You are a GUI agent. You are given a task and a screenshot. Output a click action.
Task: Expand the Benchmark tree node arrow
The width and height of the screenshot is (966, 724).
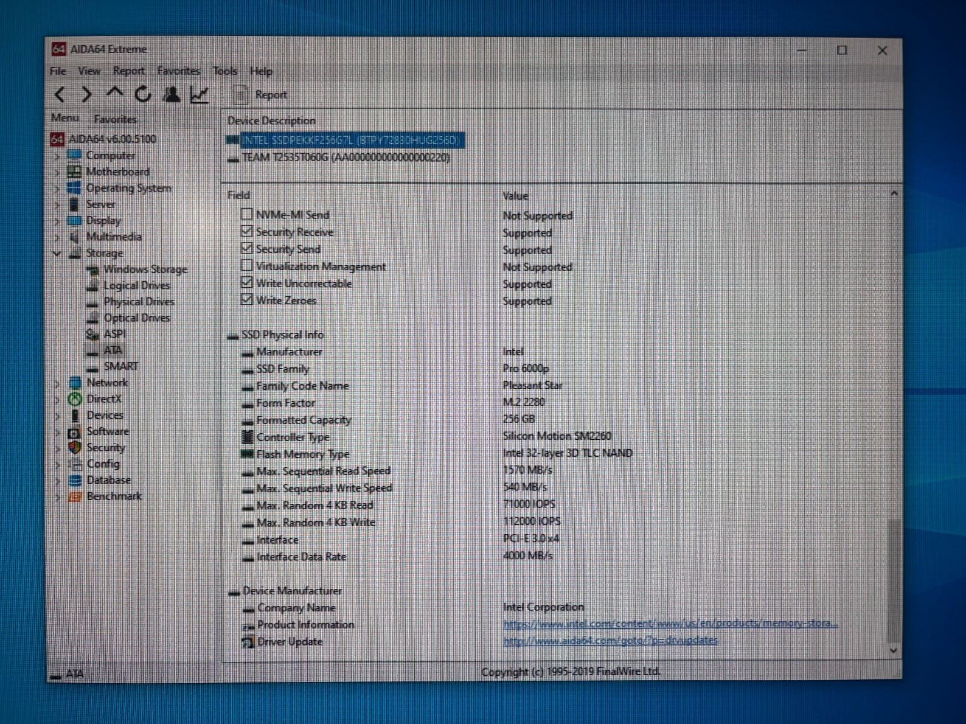click(x=57, y=497)
